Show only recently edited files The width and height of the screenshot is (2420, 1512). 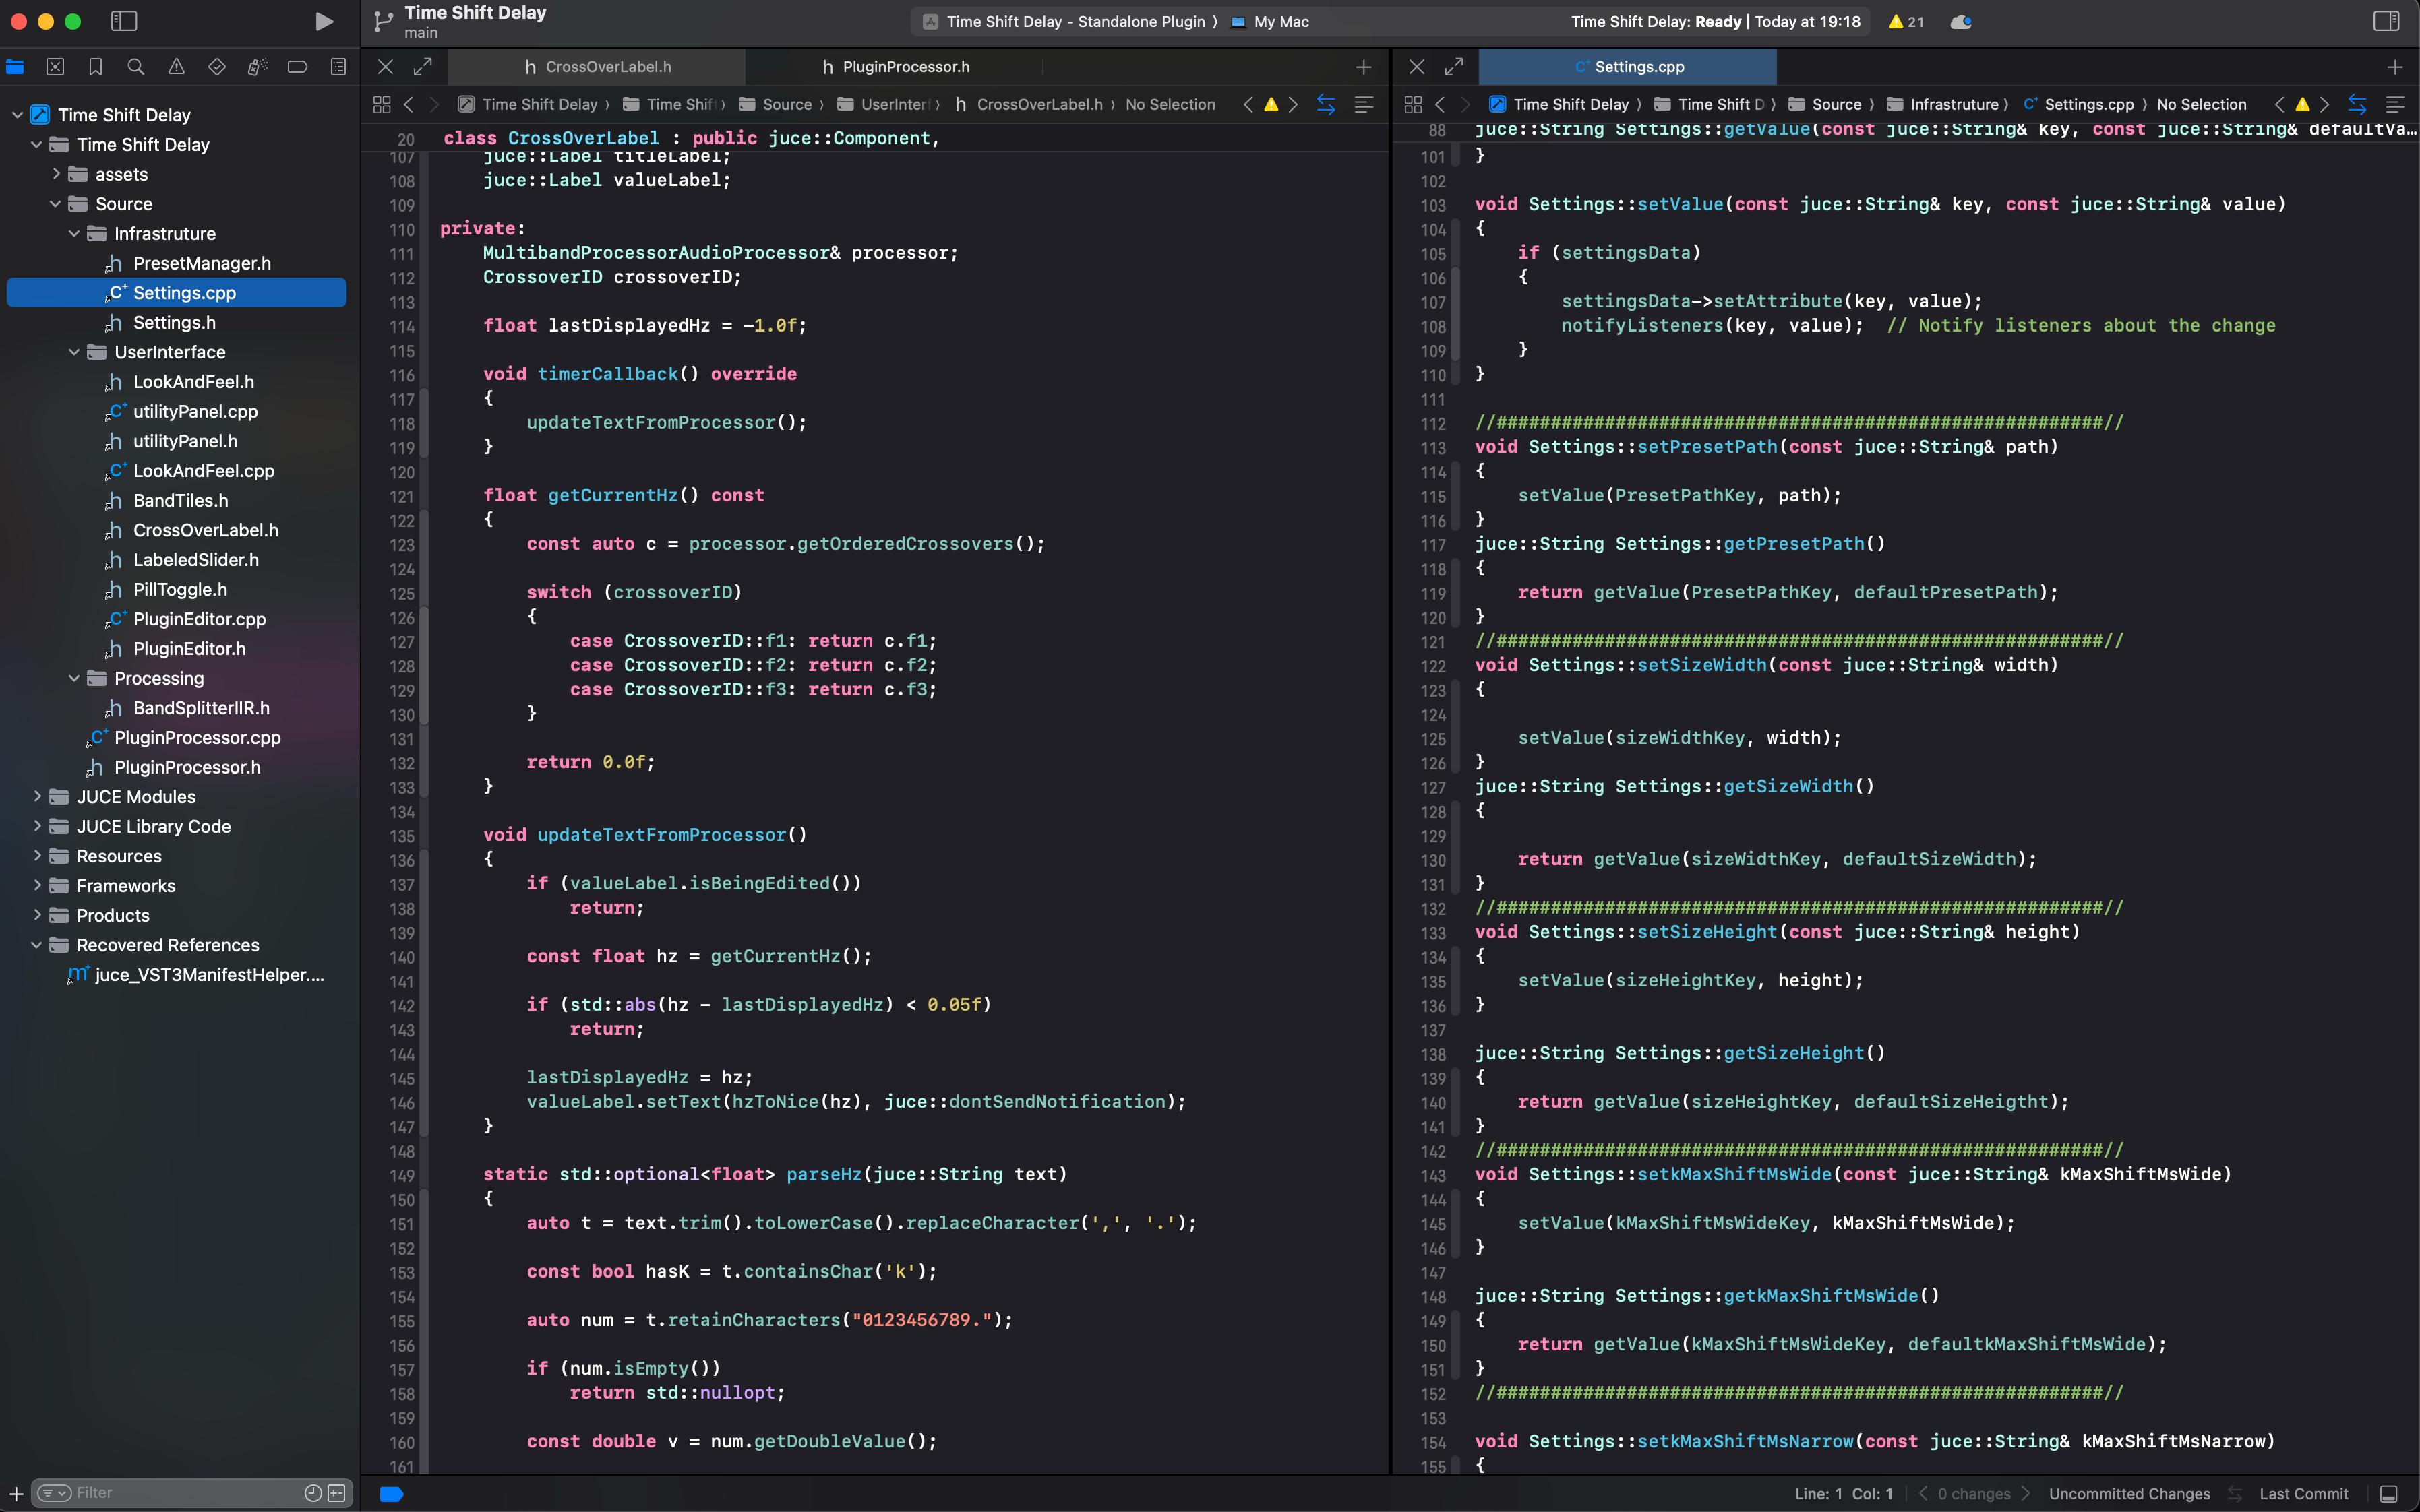(x=313, y=1493)
